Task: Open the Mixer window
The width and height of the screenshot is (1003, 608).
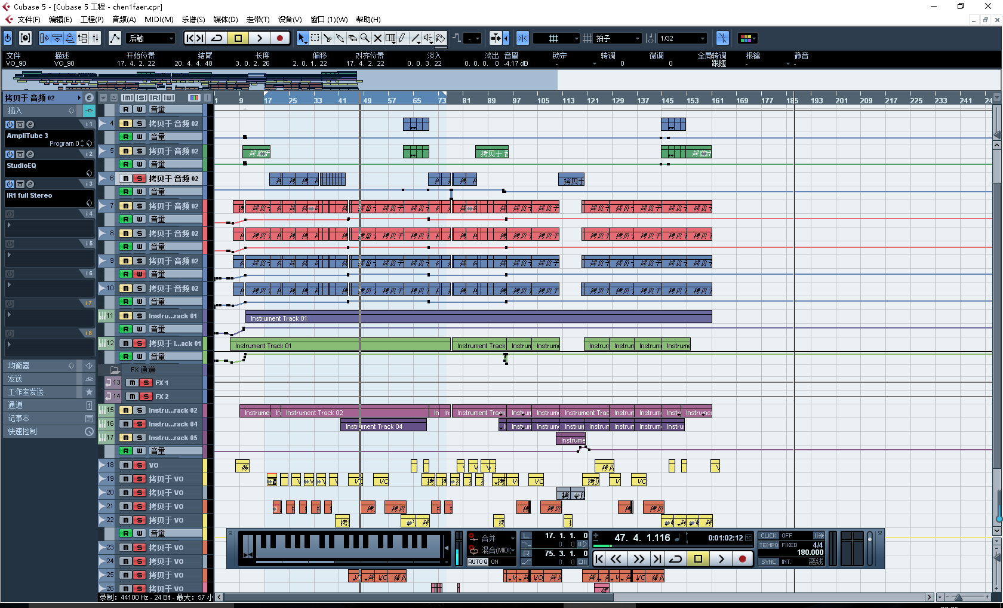Action: click(95, 38)
